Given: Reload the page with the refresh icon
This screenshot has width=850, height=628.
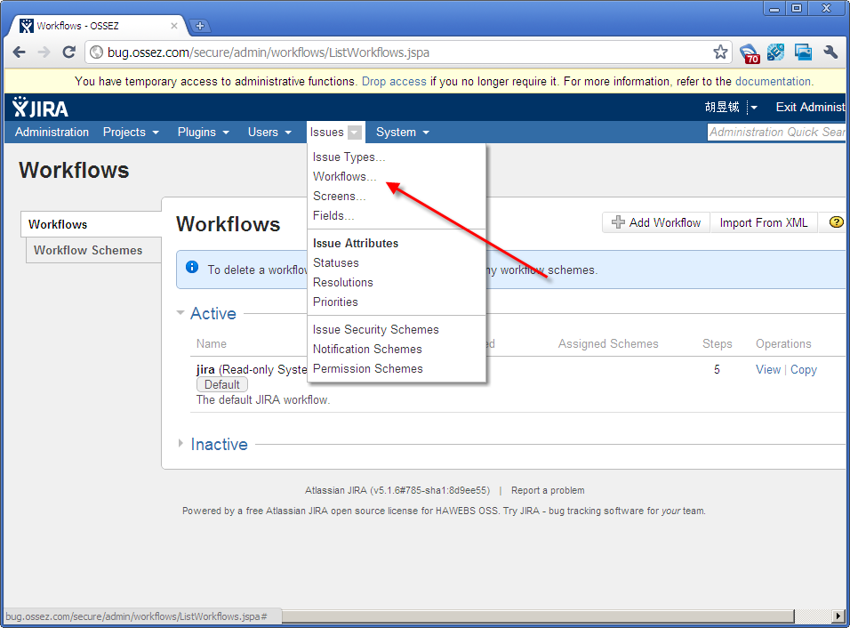Looking at the screenshot, I should pos(68,52).
